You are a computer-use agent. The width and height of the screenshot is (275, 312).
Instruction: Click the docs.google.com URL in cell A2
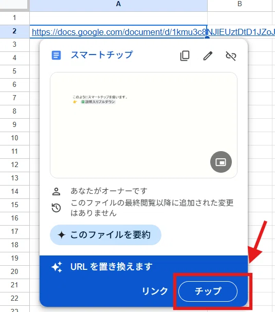pyautogui.click(x=153, y=32)
